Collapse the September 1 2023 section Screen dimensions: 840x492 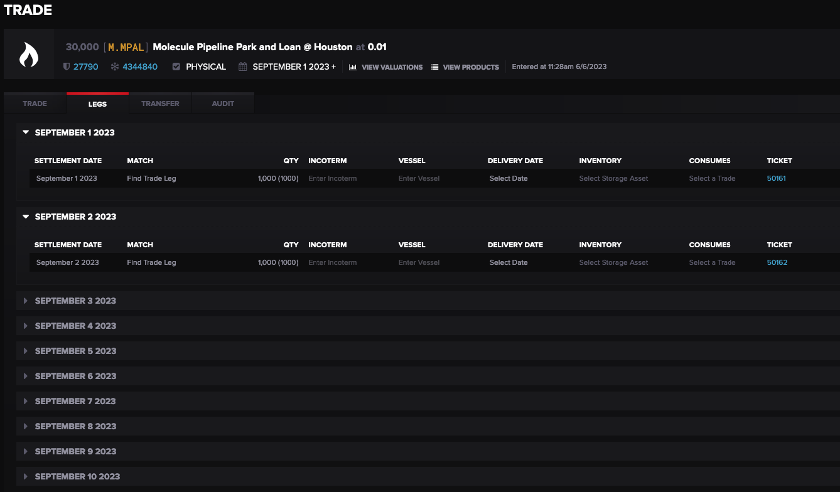point(26,132)
